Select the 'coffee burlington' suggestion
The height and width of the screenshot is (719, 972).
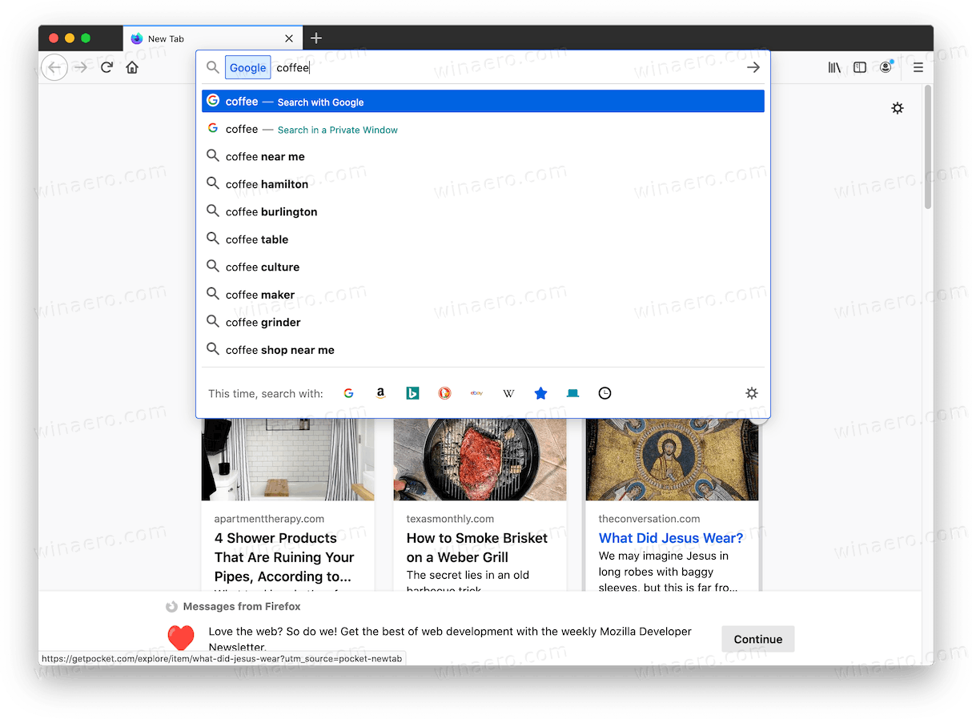[x=483, y=211]
